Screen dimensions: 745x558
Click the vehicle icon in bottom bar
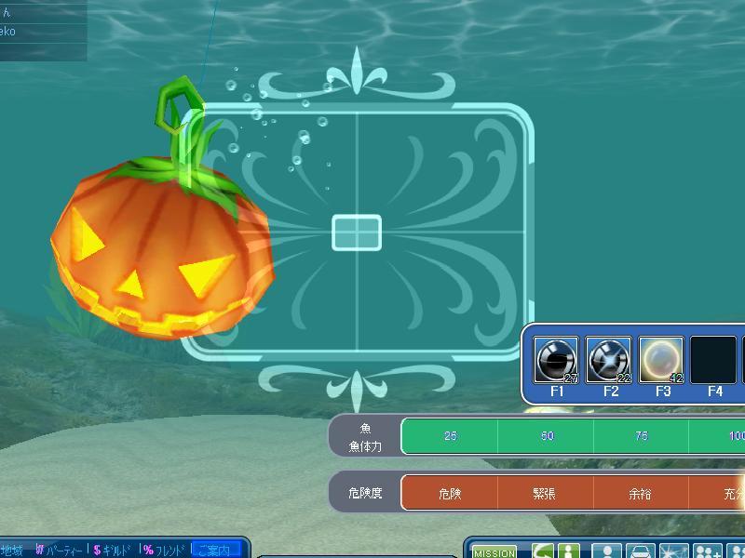(x=641, y=551)
